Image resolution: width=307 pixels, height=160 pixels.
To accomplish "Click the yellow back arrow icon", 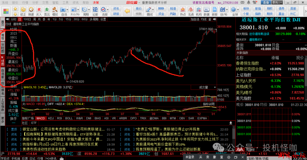I will pyautogui.click(x=127, y=11).
